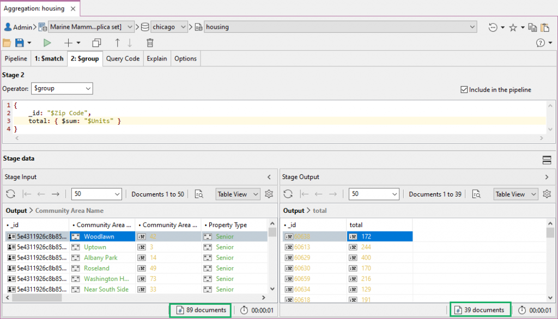Run the aggregation pipeline with play icon
The image size is (558, 319).
click(x=47, y=42)
